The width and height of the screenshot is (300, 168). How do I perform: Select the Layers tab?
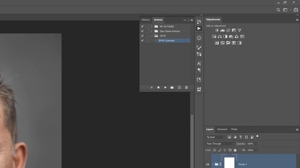(210, 129)
